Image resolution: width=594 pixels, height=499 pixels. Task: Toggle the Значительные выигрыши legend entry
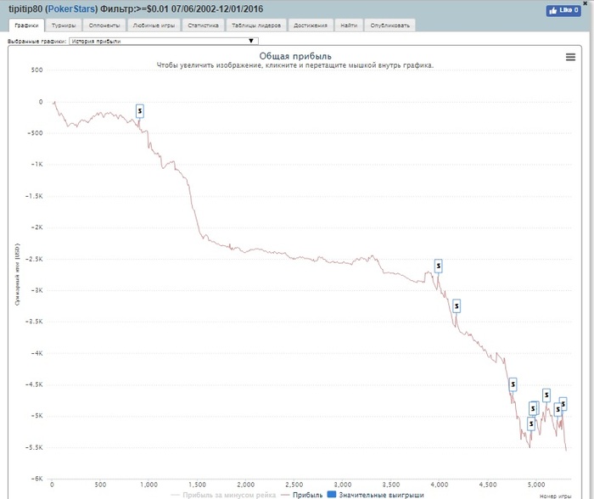pyautogui.click(x=381, y=495)
